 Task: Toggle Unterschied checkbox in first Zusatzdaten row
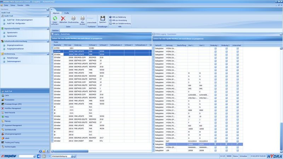pos(237,48)
